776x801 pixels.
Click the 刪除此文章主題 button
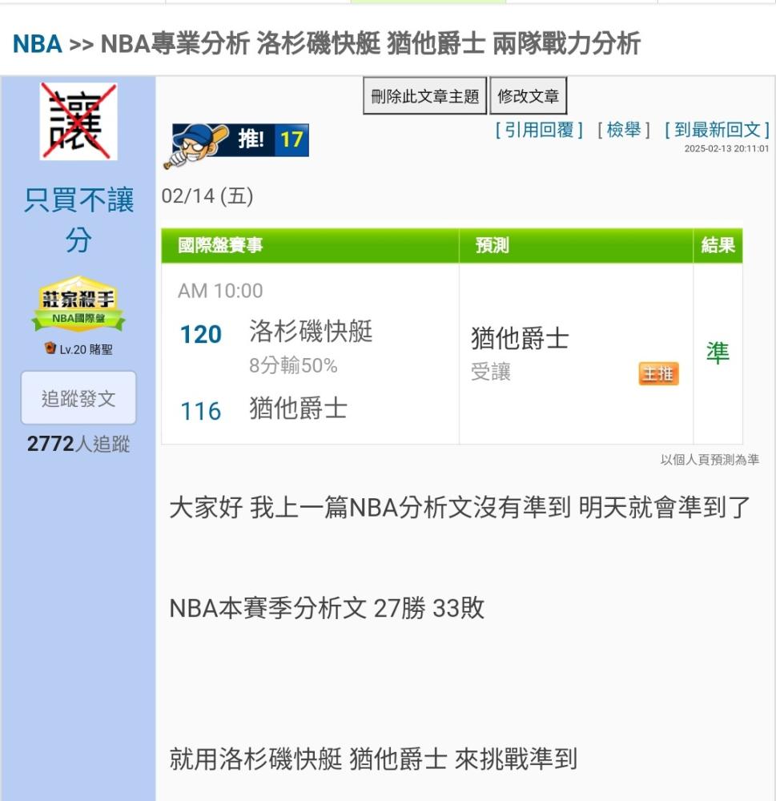pos(425,96)
